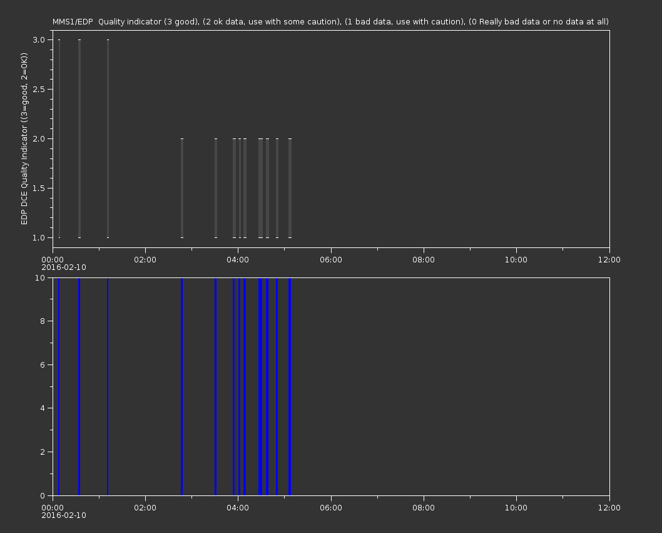
Task: Click the 00:00 time label under upper plot
Action: (x=53, y=259)
